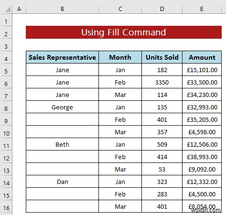Image resolution: width=226 pixels, height=215 pixels.
Task: Select the blank cell B12 below Beth
Action: pos(62,157)
